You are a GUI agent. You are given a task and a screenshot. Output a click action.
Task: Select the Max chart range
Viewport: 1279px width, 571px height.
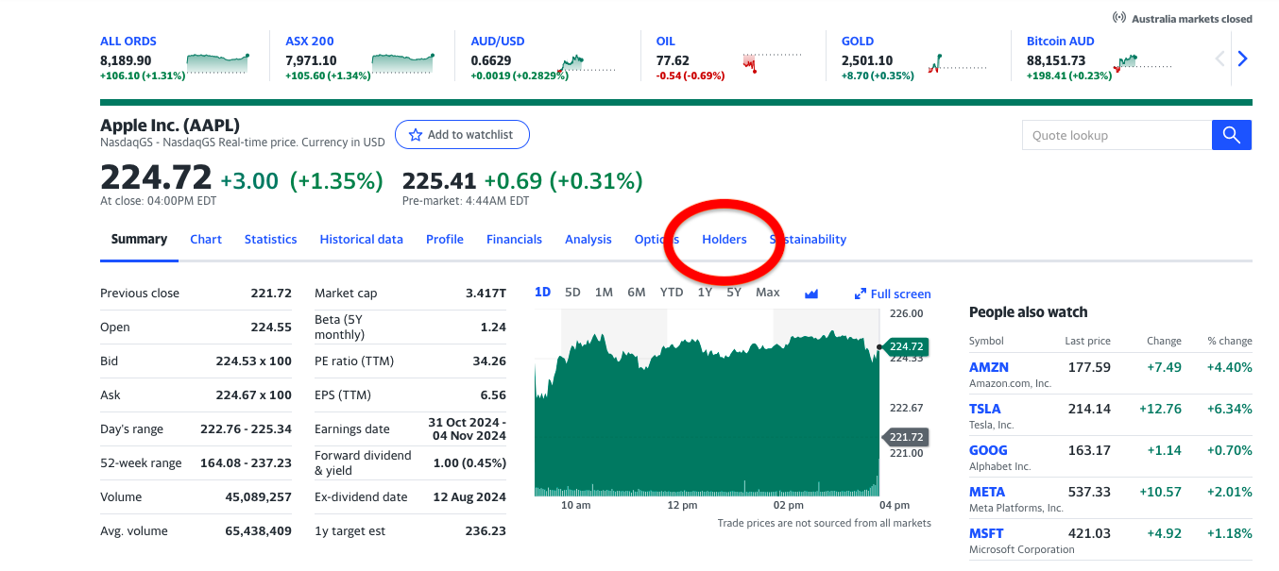tap(767, 293)
